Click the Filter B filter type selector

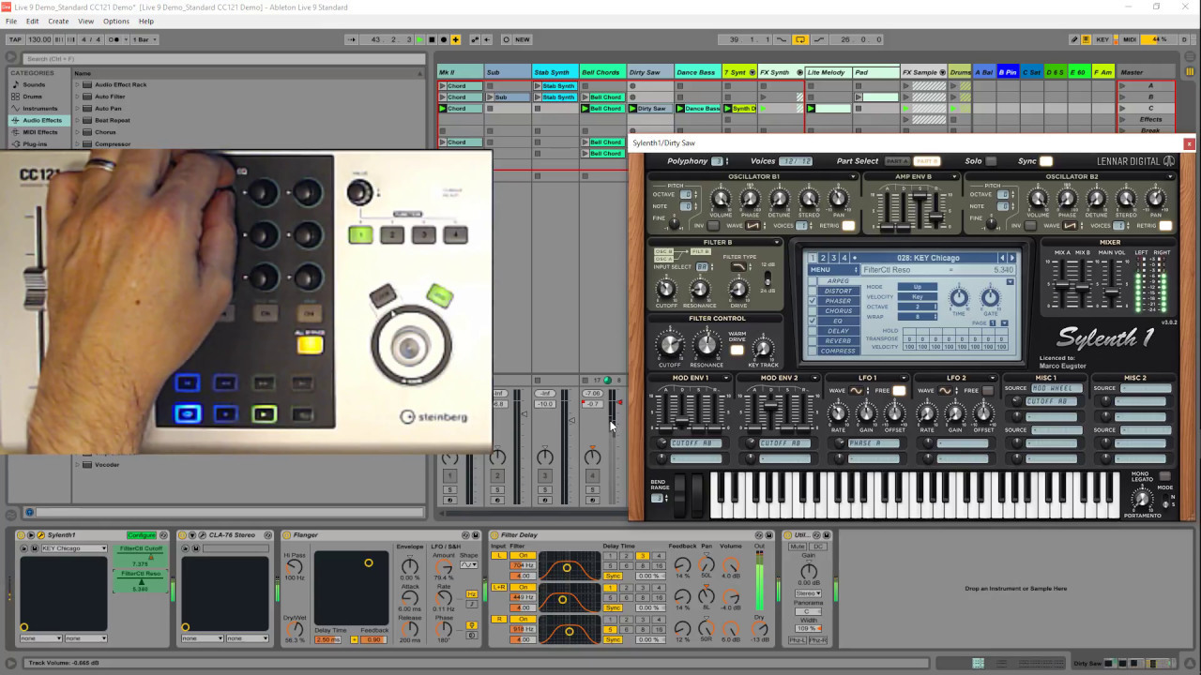[x=739, y=267]
